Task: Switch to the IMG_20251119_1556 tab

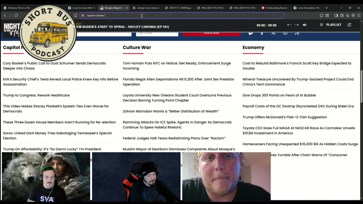Action: (211, 8)
